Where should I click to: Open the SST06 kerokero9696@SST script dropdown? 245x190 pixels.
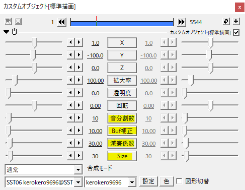coord(44,182)
